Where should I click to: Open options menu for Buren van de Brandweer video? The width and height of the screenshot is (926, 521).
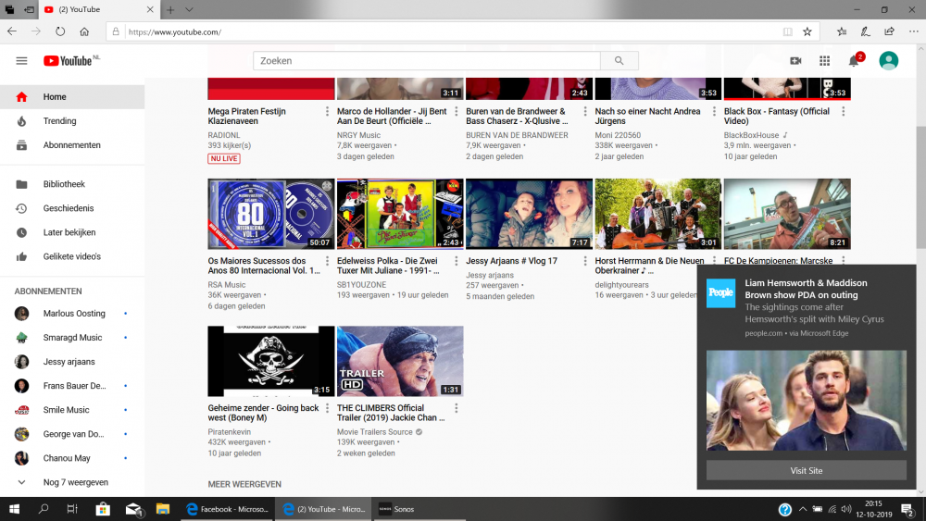(x=585, y=112)
